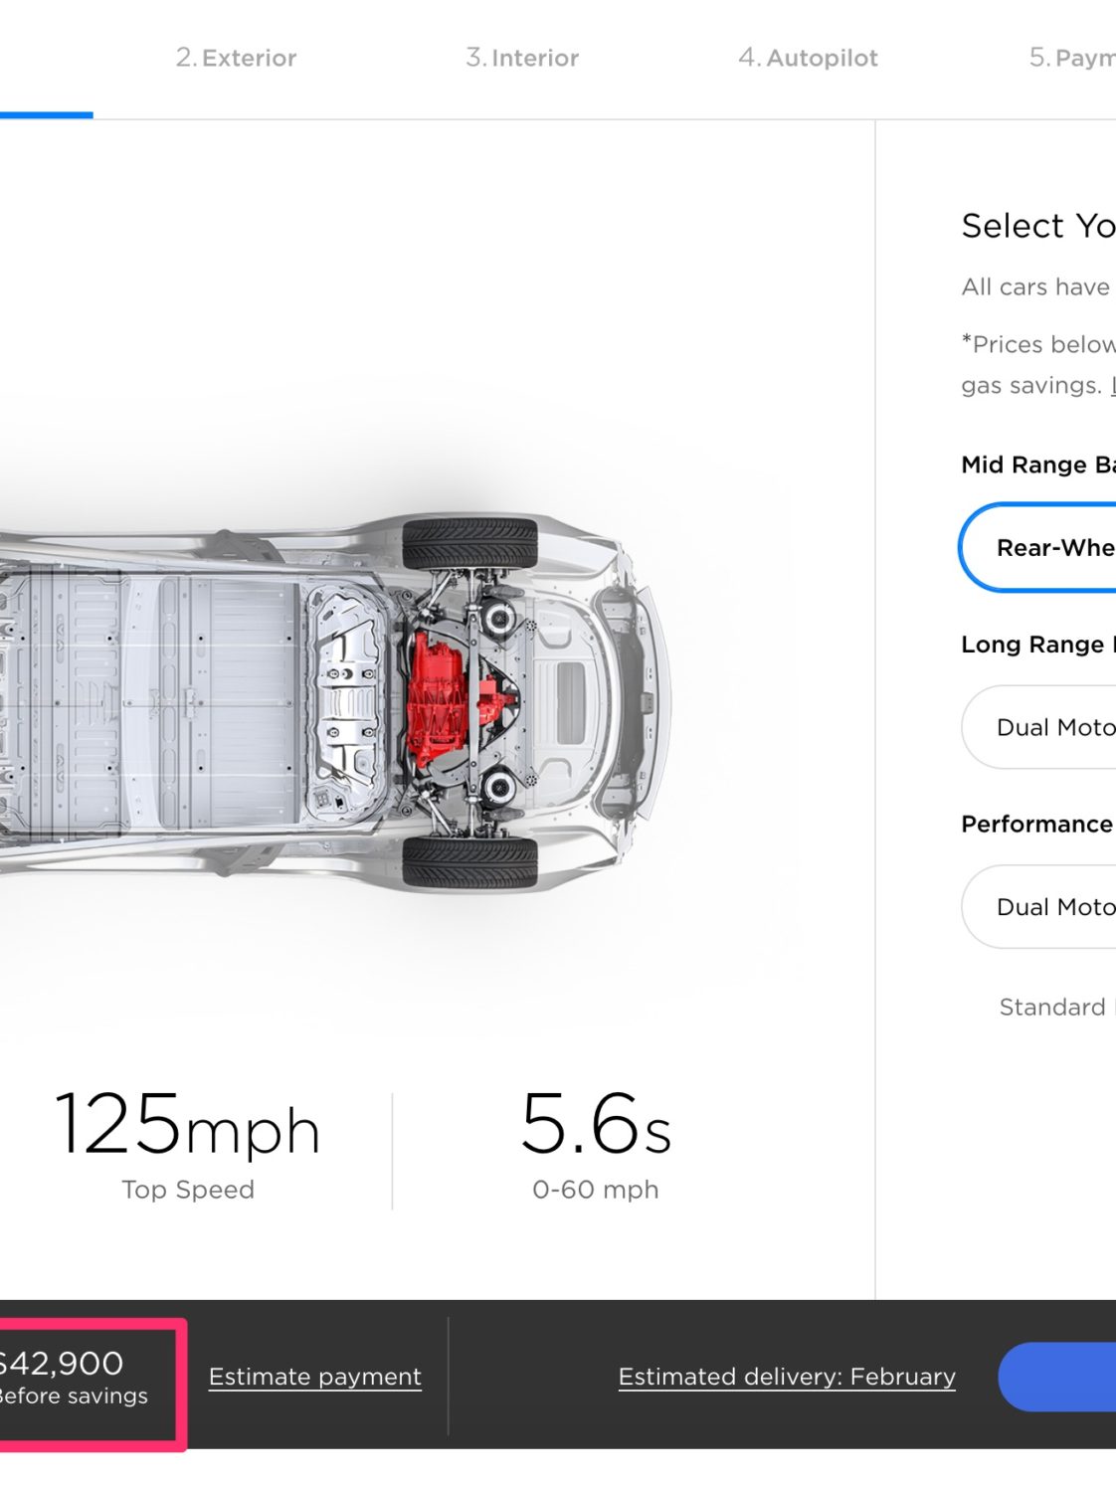Open Estimated delivery: February link

click(787, 1377)
